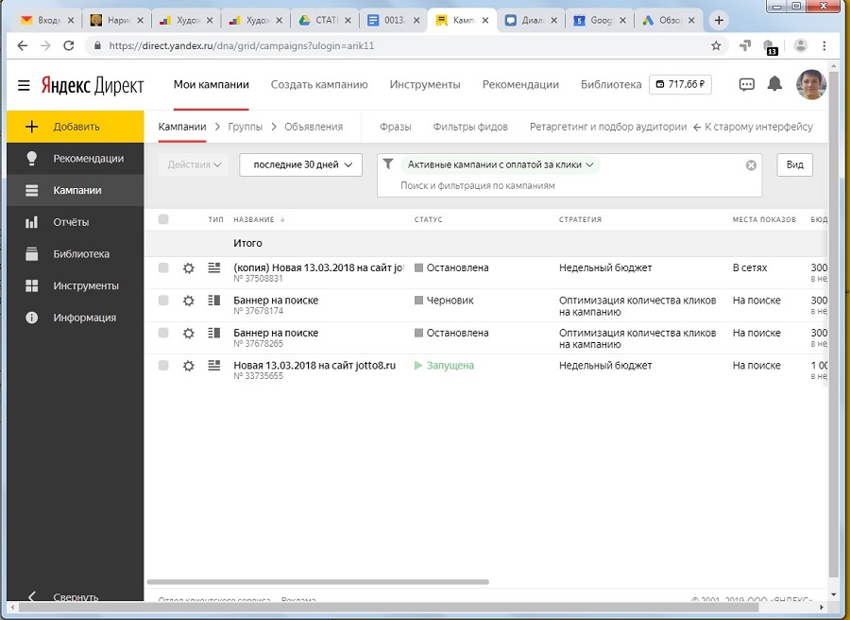The image size is (850, 620).
Task: Open settings gear for campaign № 37678265
Action: pyautogui.click(x=188, y=333)
